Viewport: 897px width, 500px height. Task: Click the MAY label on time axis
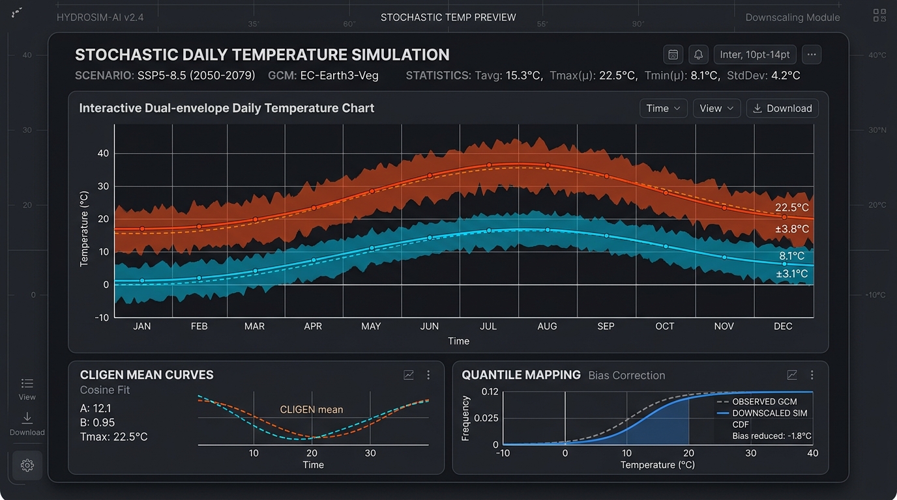[x=371, y=326]
